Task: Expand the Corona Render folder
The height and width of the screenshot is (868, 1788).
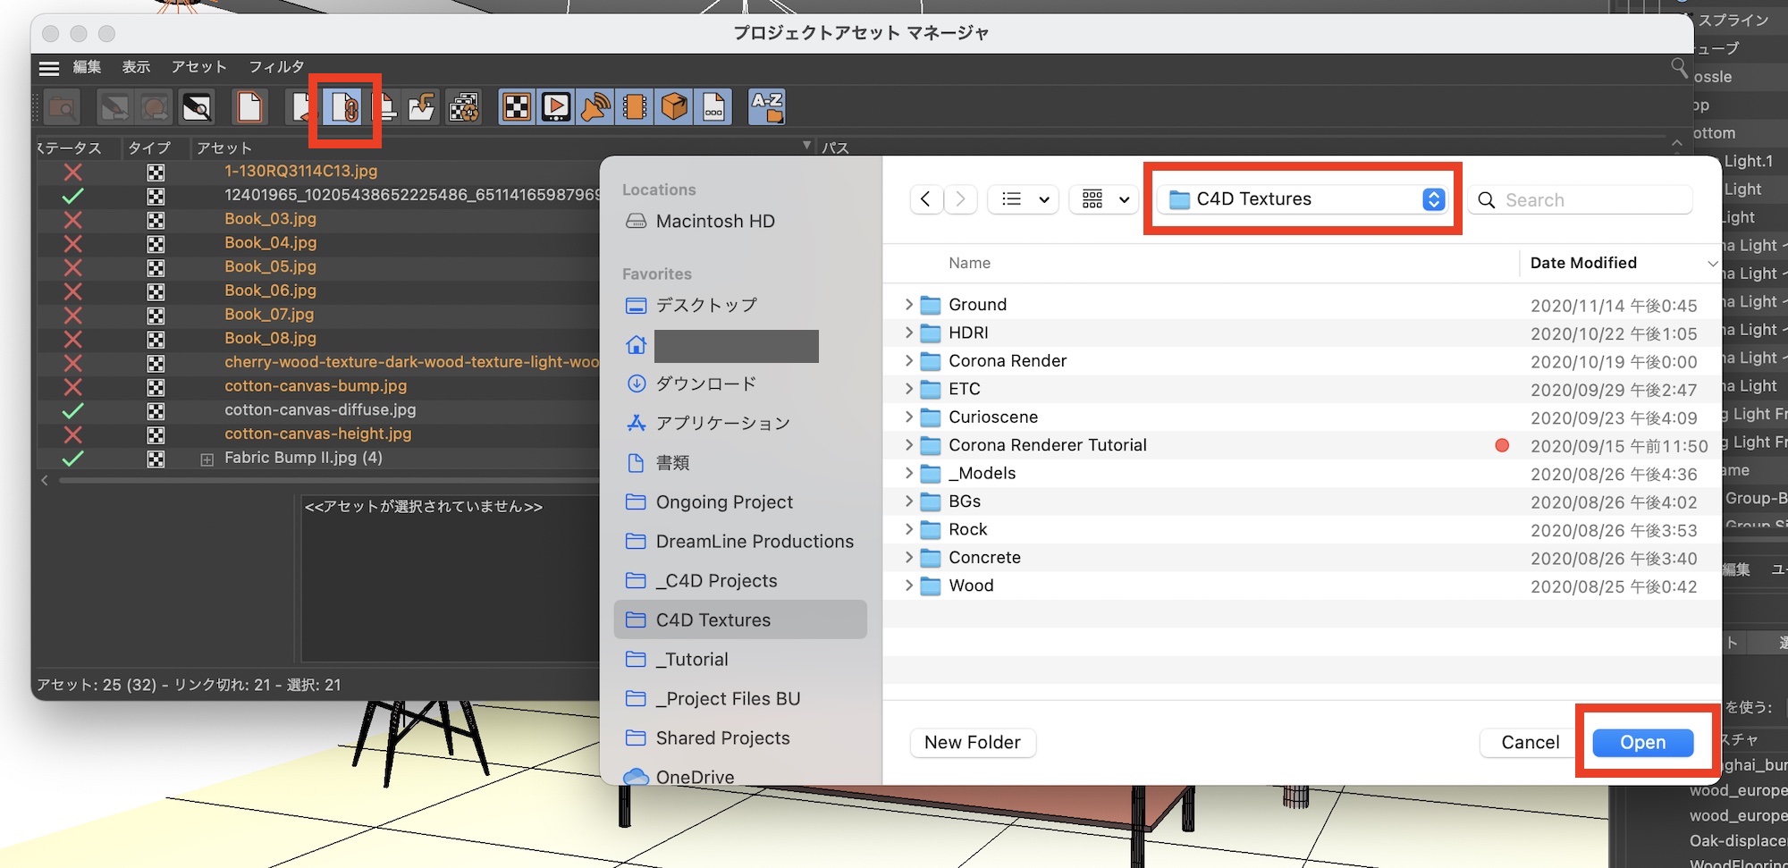Action: pyautogui.click(x=908, y=361)
